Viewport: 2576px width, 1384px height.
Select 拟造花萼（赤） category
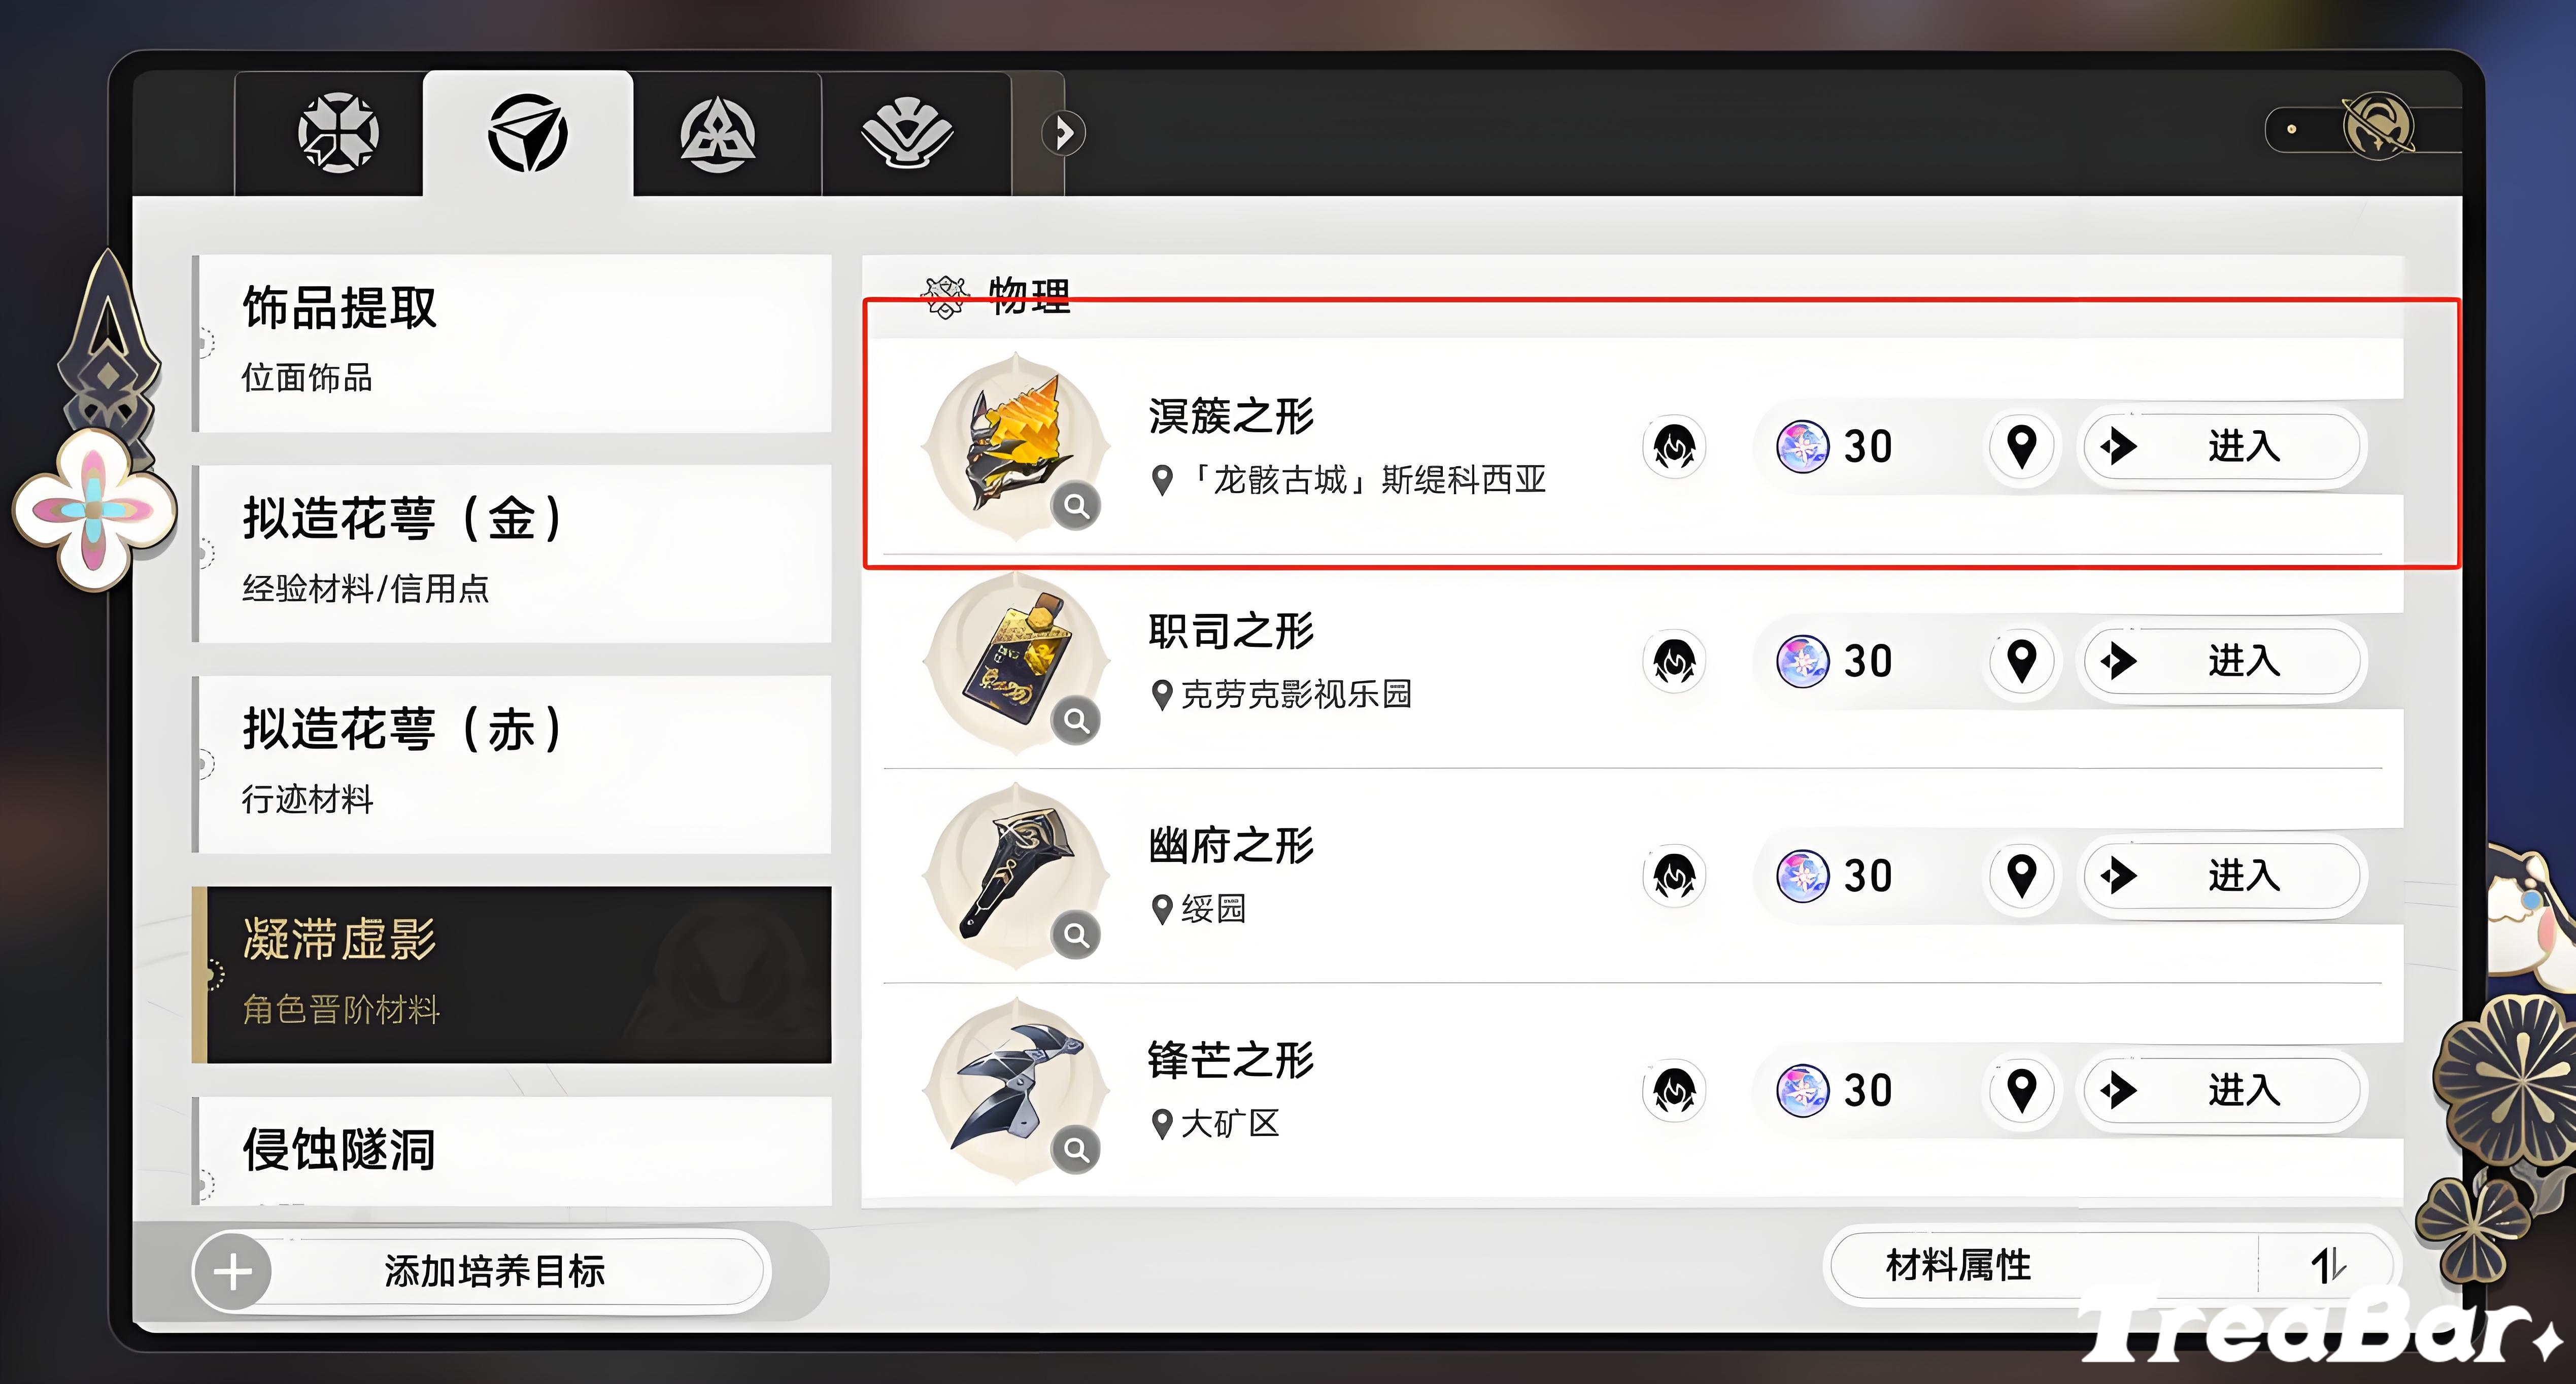(512, 764)
